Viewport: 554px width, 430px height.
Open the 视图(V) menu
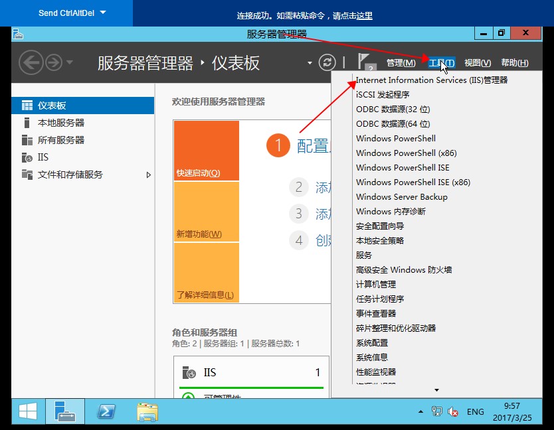(x=478, y=63)
